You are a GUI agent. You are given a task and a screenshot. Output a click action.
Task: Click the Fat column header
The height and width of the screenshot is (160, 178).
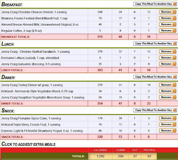[135, 150]
